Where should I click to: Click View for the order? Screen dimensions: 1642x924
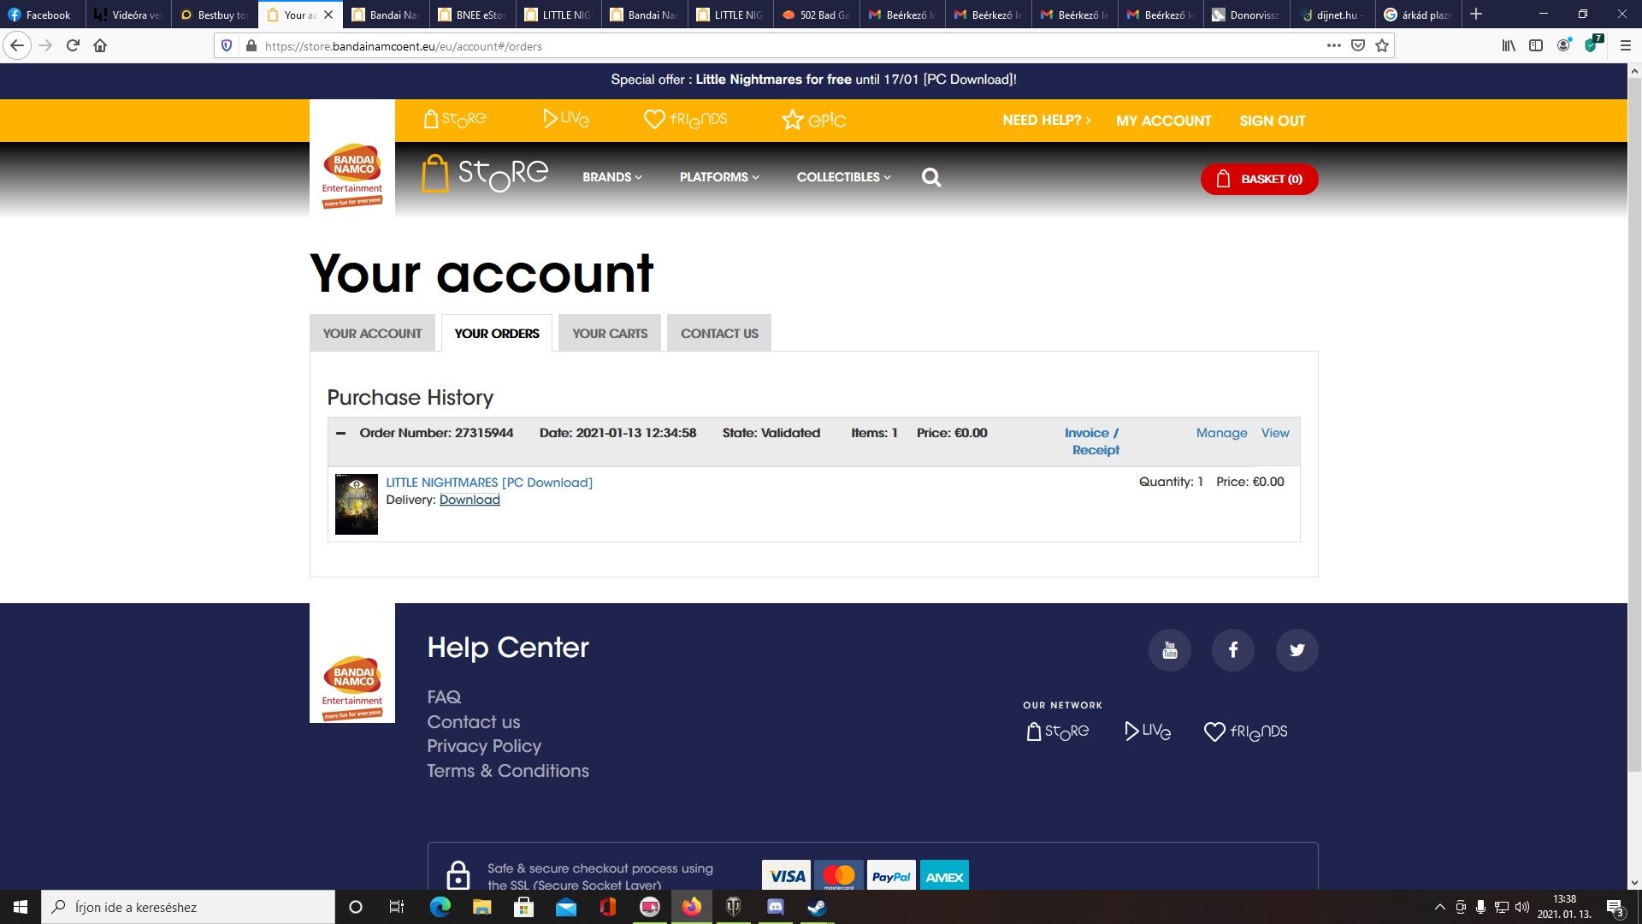pyautogui.click(x=1274, y=433)
